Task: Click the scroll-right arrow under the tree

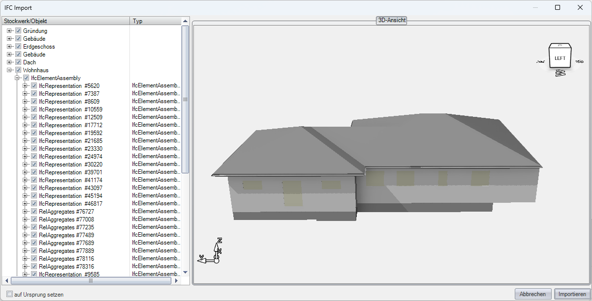Action: click(x=177, y=281)
